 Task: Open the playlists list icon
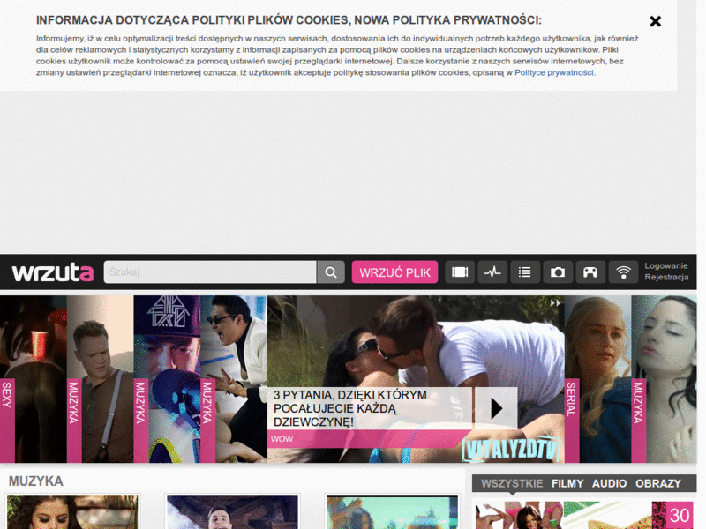click(525, 272)
